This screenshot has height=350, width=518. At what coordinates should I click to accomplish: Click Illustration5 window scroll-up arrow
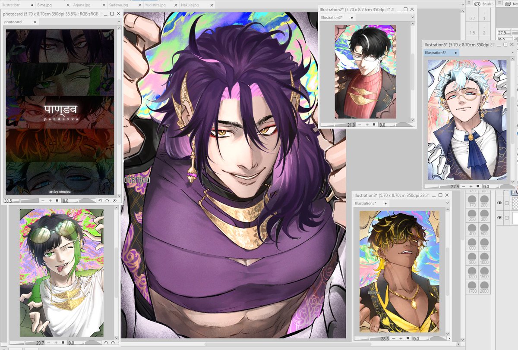click(x=512, y=59)
